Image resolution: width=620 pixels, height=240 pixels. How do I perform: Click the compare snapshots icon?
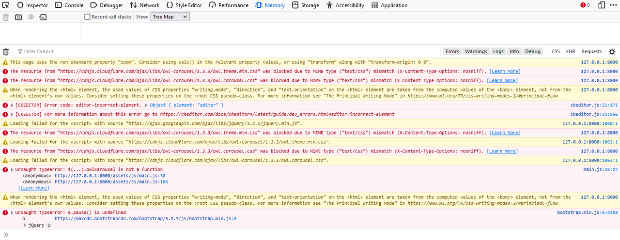click(x=31, y=17)
